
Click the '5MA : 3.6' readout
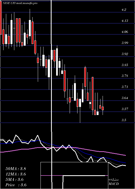[15, 180]
